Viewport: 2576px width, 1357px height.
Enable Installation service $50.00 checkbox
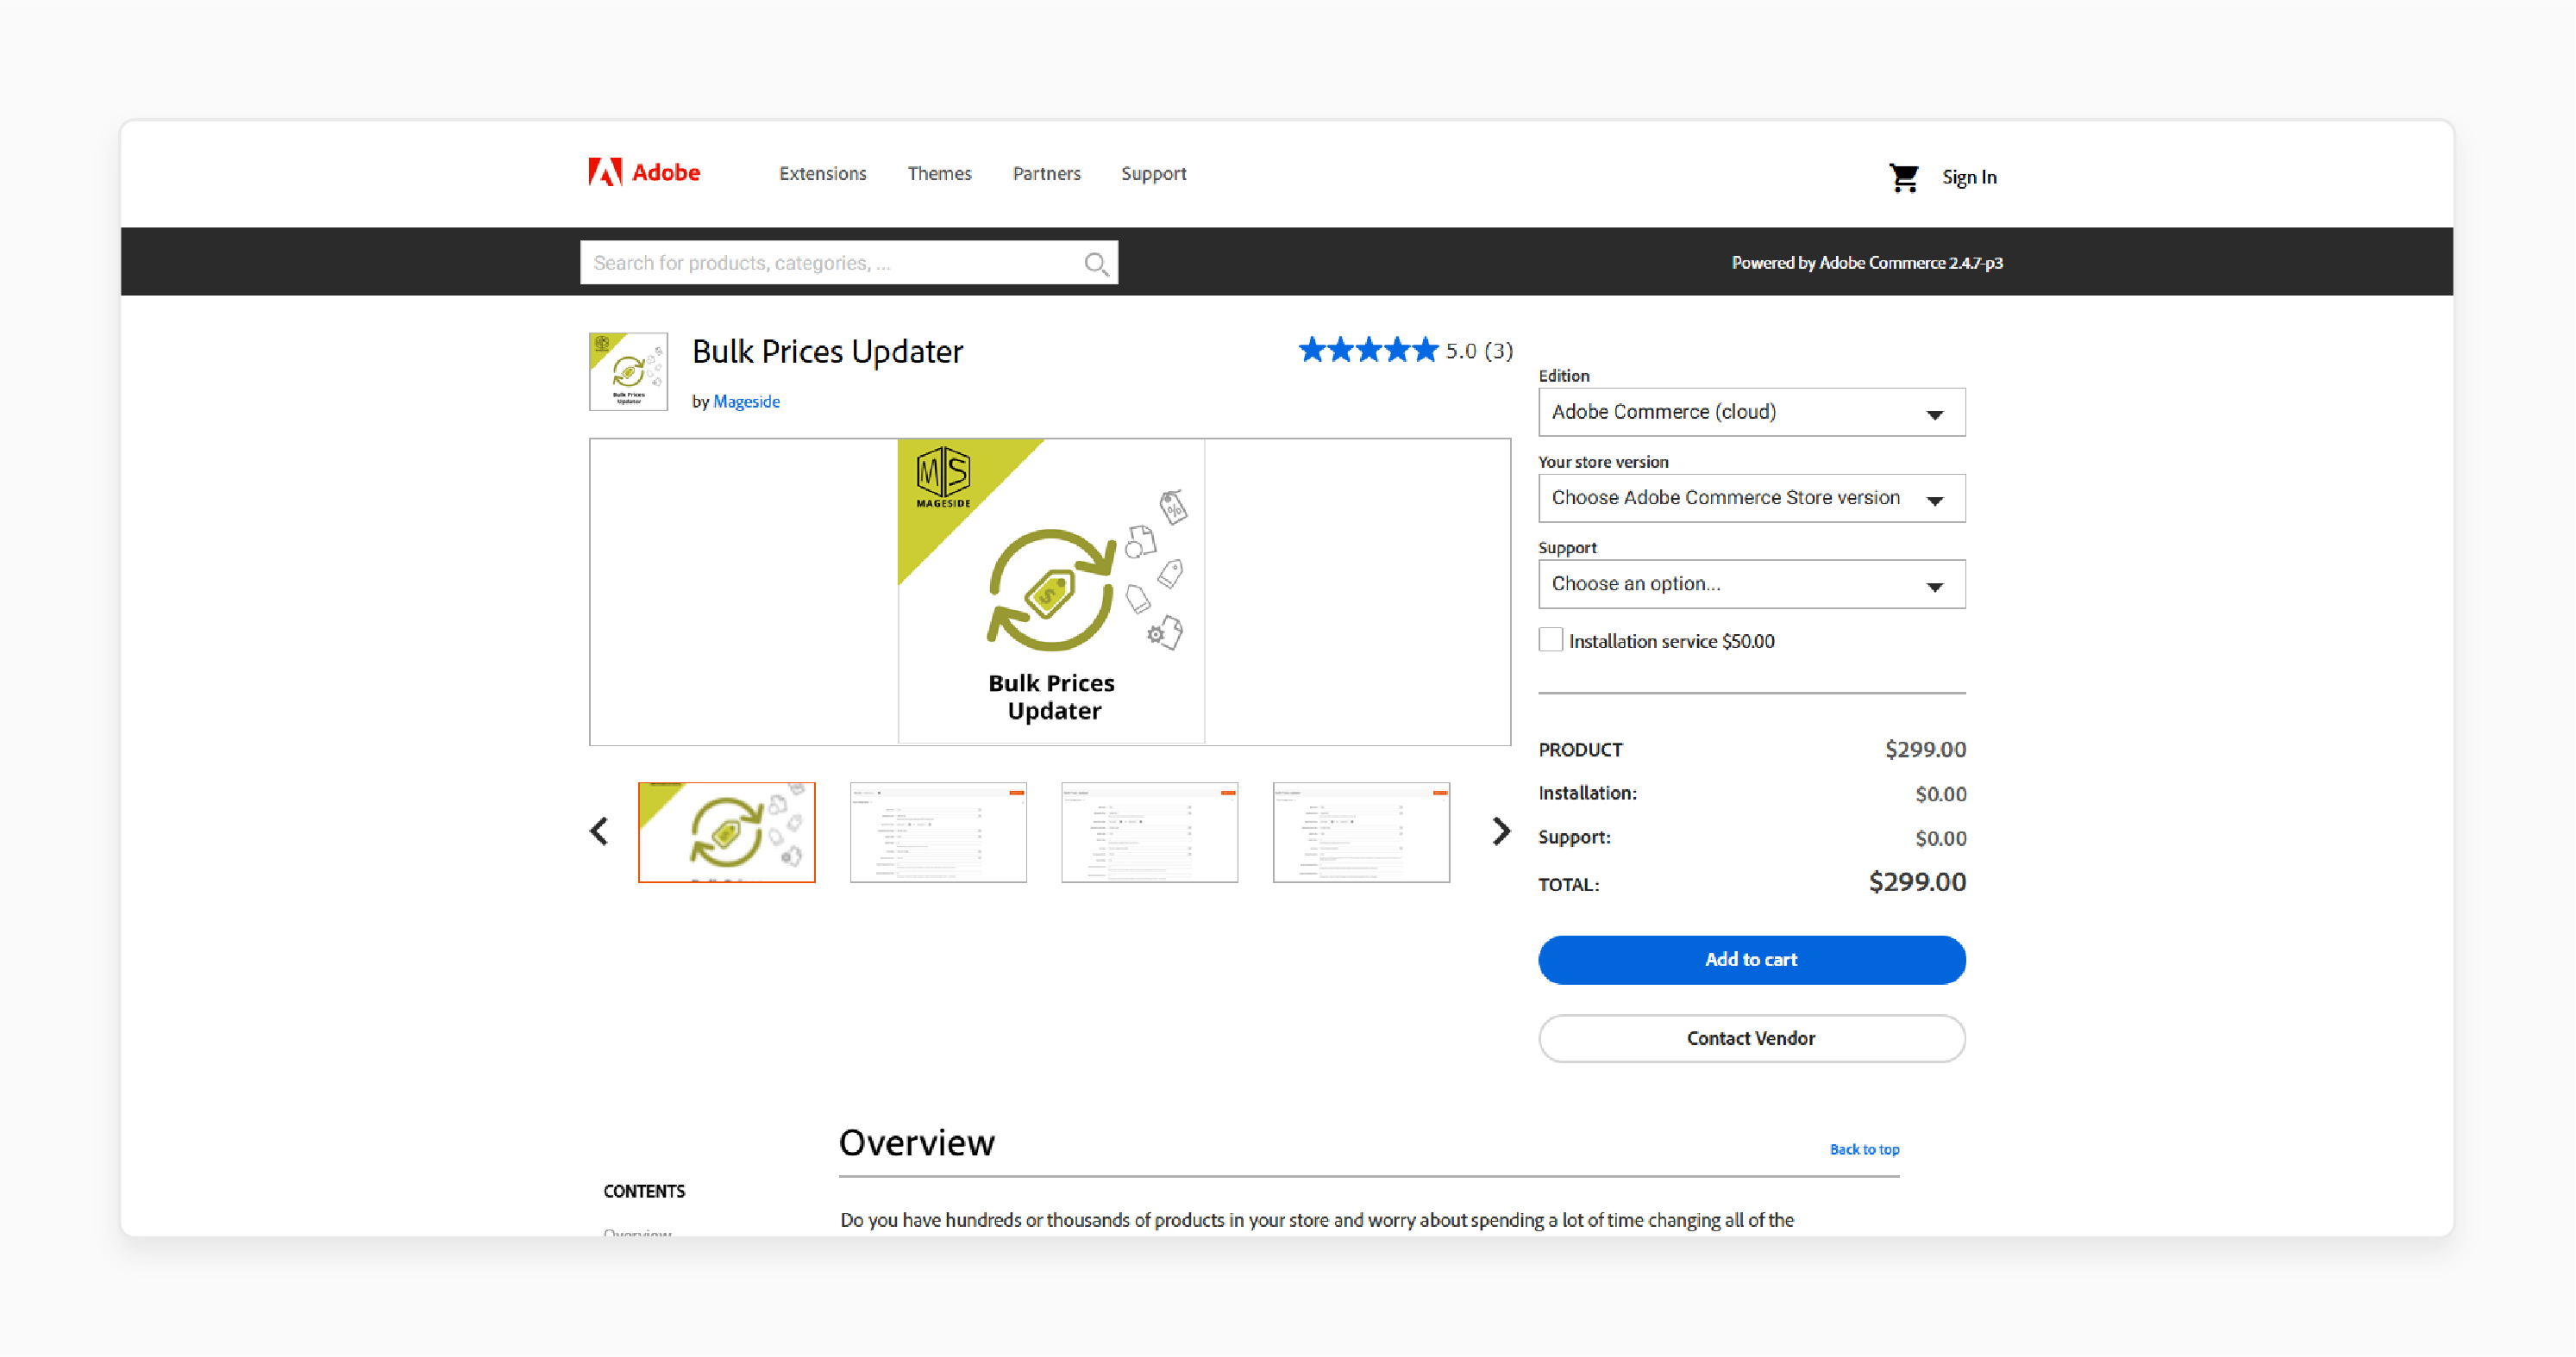[1550, 639]
